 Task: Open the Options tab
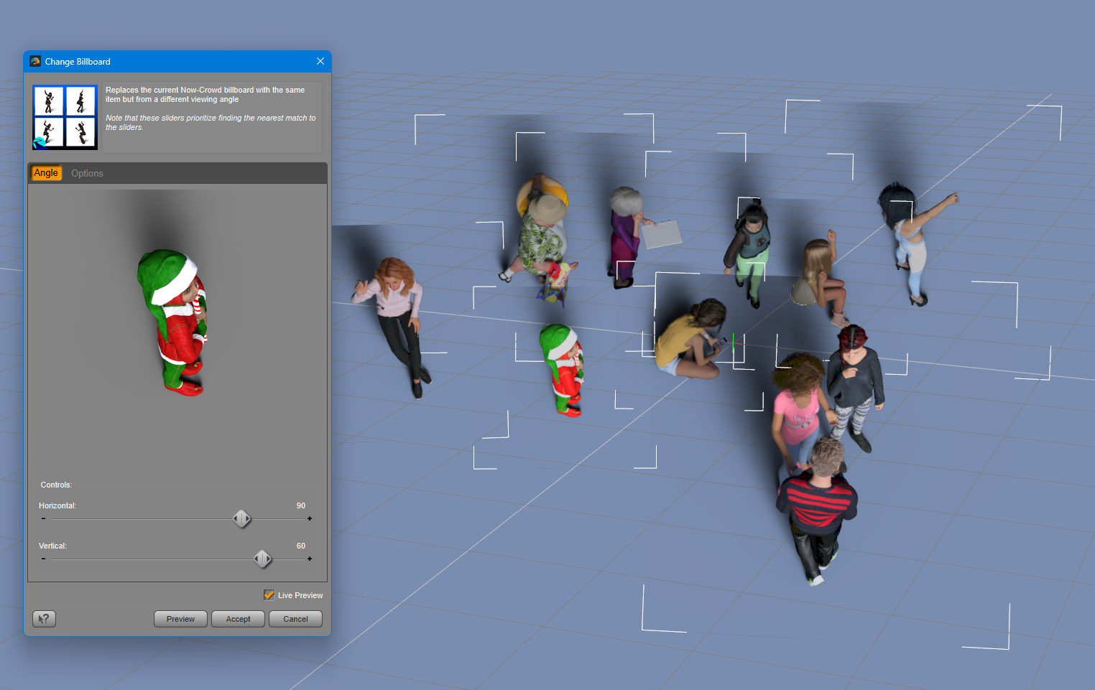point(87,173)
